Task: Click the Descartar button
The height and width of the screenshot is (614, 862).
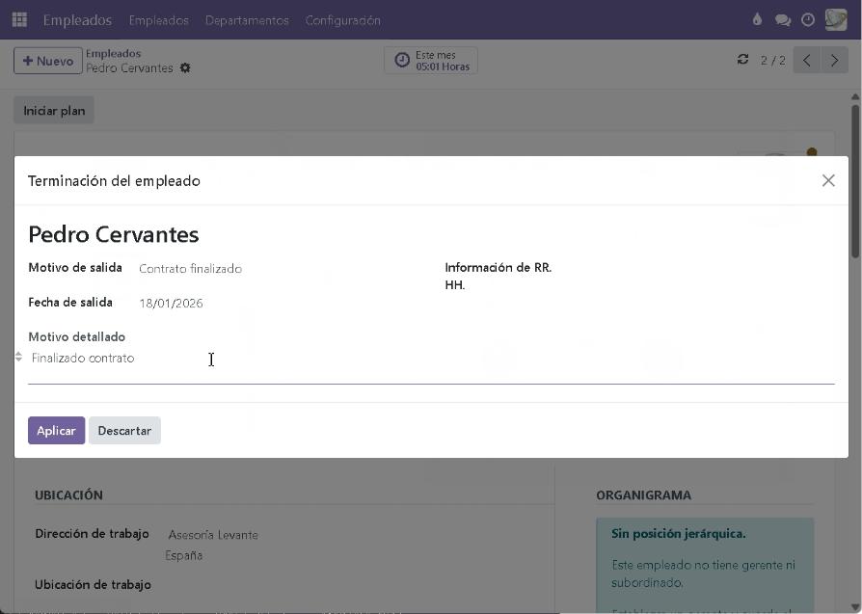Action: pyautogui.click(x=124, y=431)
